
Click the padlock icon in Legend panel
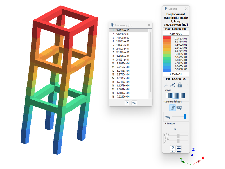pyautogui.click(x=180, y=85)
